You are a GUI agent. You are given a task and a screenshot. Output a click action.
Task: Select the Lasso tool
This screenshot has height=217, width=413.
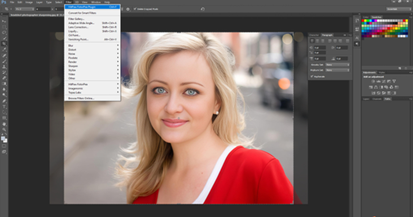(4, 32)
